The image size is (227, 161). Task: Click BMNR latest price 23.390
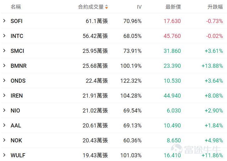(x=172, y=66)
